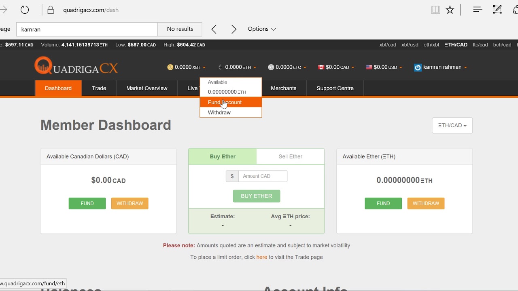Select the bch/cad market link

502,45
